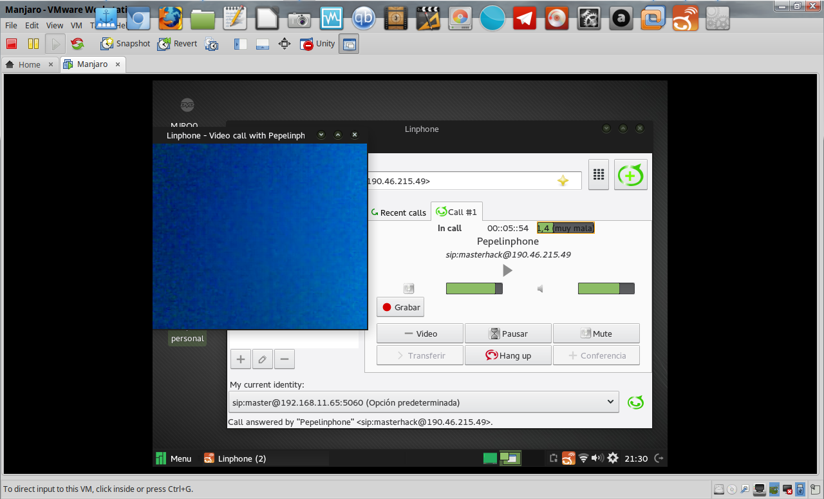This screenshot has height=499, width=824.
Task: Switch to the Recent calls tab
Action: [398, 212]
